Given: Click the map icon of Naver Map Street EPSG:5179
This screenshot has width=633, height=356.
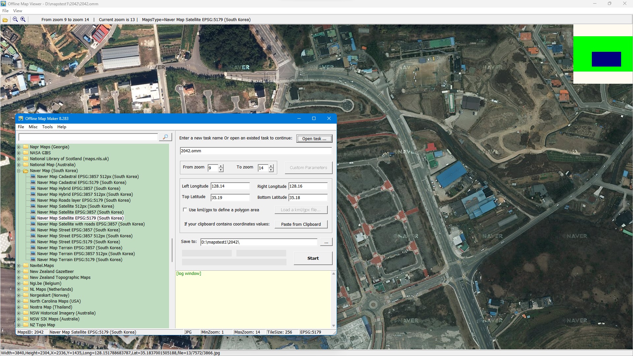Looking at the screenshot, I should (x=33, y=242).
